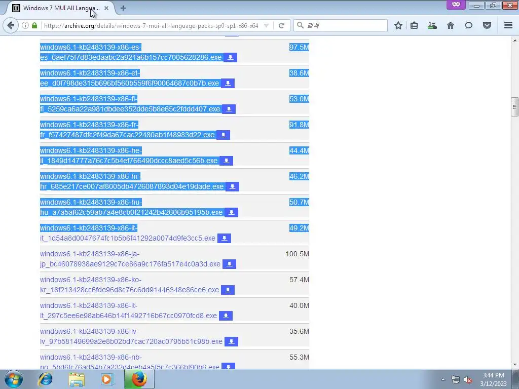The height and width of the screenshot is (389, 519).
Task: Open the downloads toolbar icon
Action: point(432,25)
